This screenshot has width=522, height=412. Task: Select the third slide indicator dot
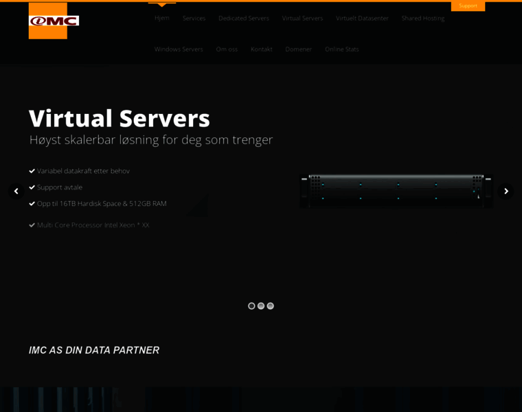coord(271,306)
